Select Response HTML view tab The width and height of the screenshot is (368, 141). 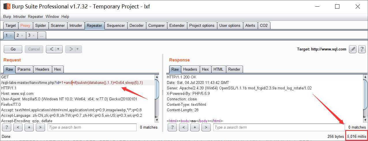218,69
